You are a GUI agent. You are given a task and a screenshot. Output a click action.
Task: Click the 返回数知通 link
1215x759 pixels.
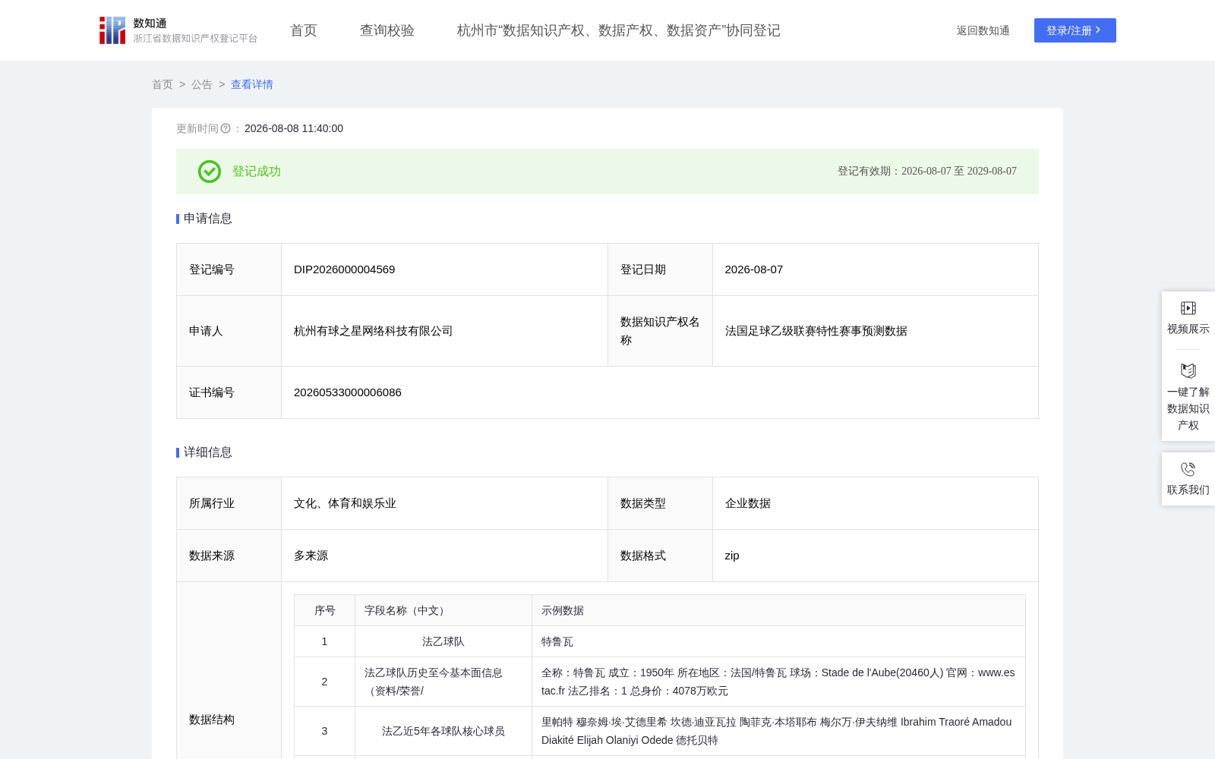[983, 30]
